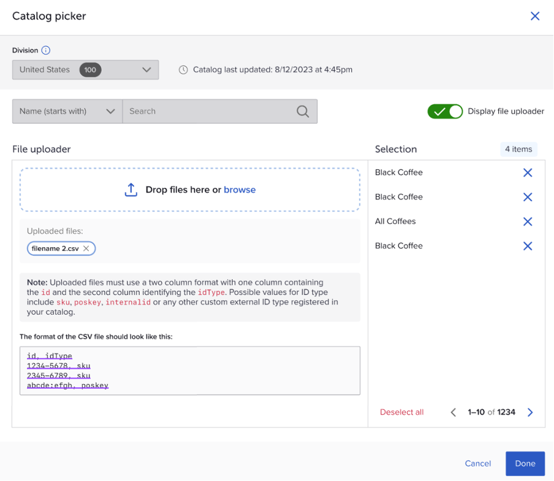Click the search magnifier icon
This screenshot has width=554, height=481.
click(x=303, y=111)
